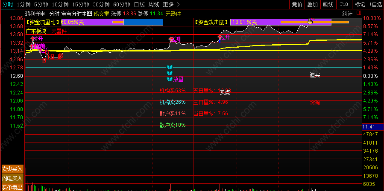Screen dimensions: 384x191
Task: Click the 机构卖26% label
Action: click(x=173, y=102)
